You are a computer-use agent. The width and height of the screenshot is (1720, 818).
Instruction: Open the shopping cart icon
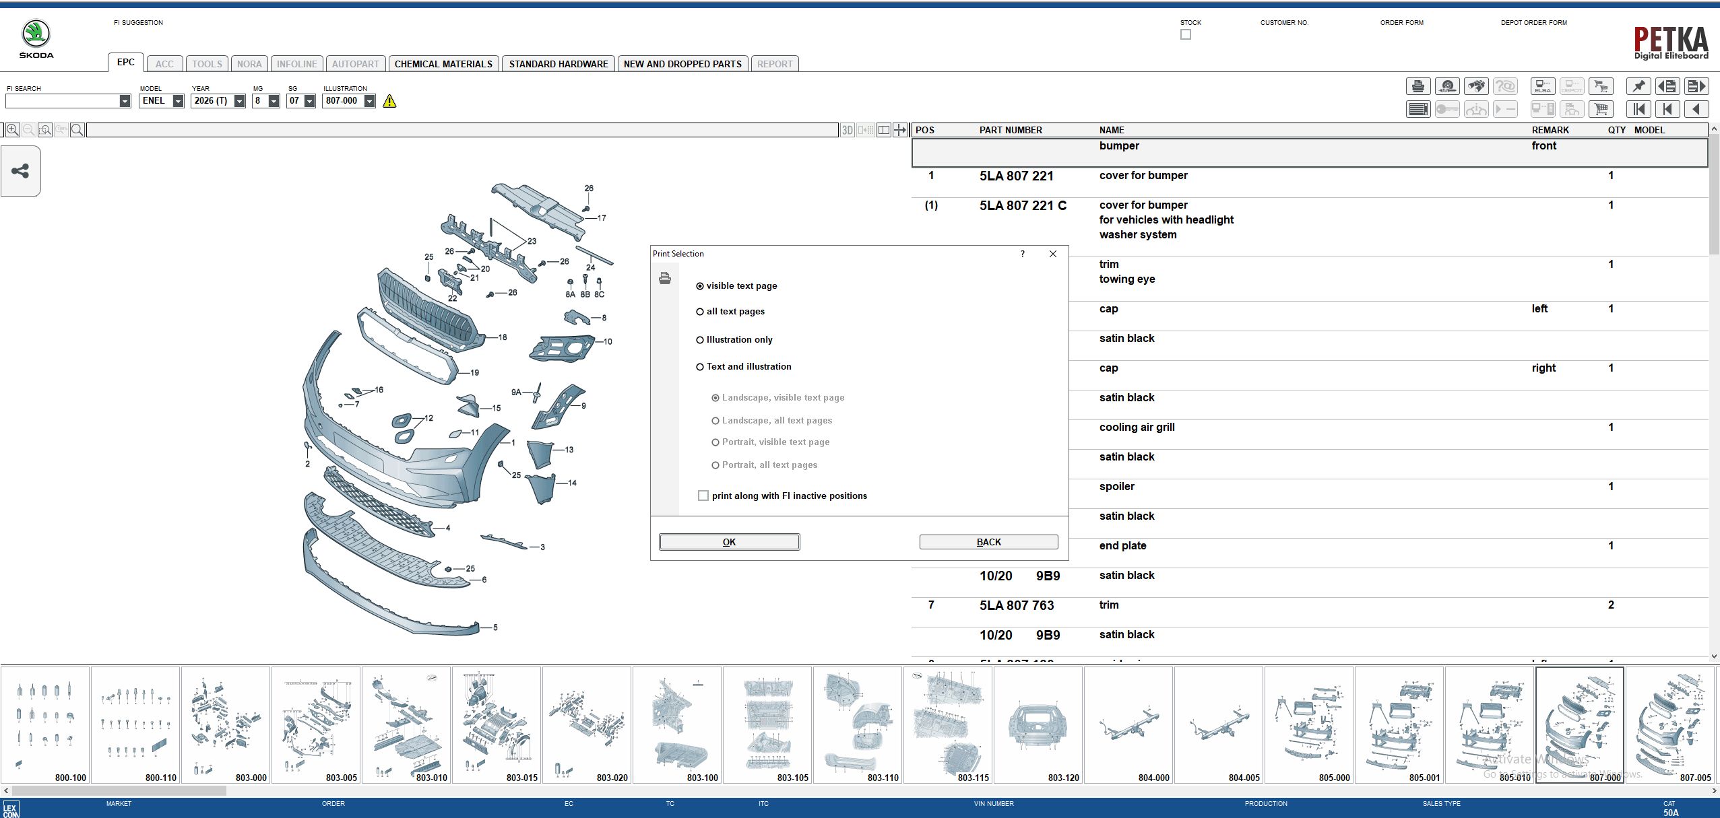pos(1601,109)
